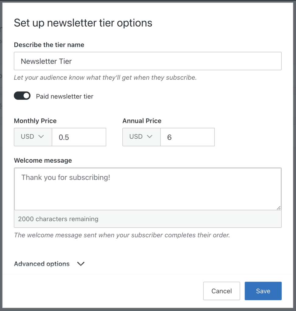Screen dimensions: 296x311
Task: Click the "2000 characters remaining" counter
Action: tap(58, 219)
